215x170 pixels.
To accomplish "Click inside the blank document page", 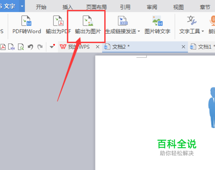I will tap(155, 113).
